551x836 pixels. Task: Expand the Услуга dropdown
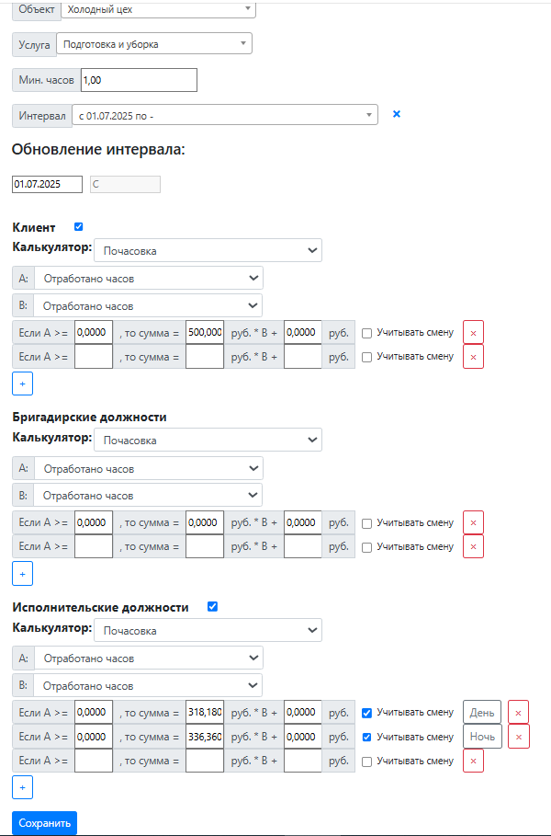pos(153,43)
